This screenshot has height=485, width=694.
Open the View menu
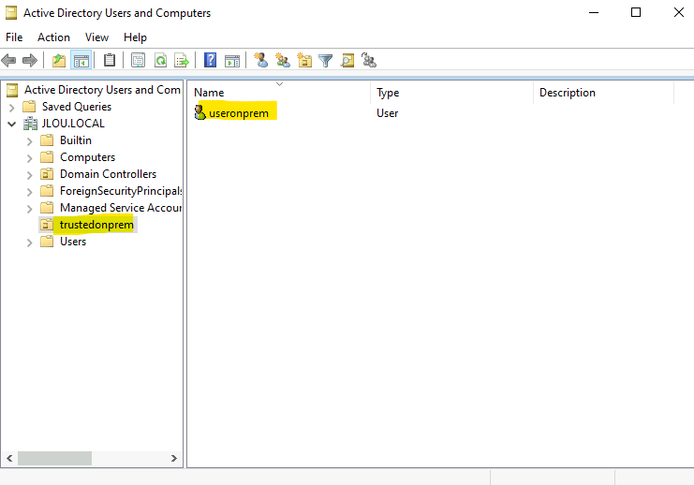tap(96, 37)
